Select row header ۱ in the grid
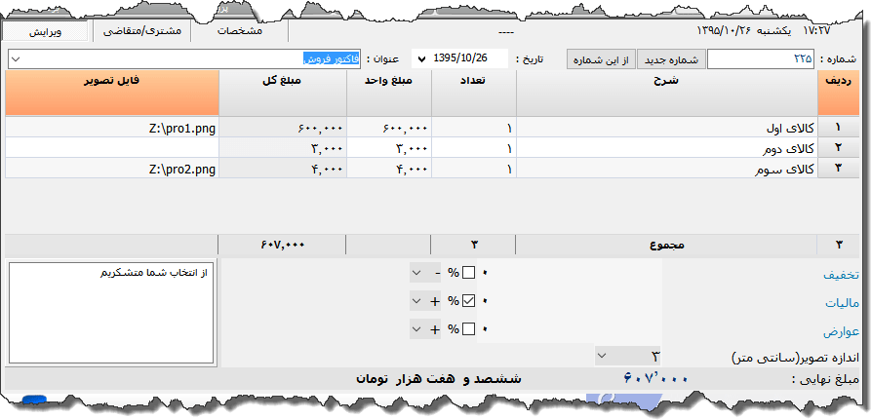 coord(838,128)
